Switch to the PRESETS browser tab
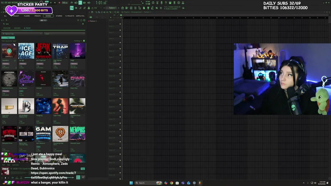331x186 pixels. click(37, 16)
